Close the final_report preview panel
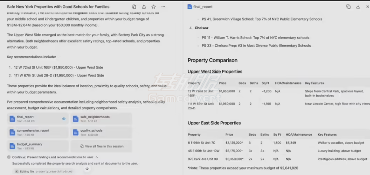 (x=367, y=7)
